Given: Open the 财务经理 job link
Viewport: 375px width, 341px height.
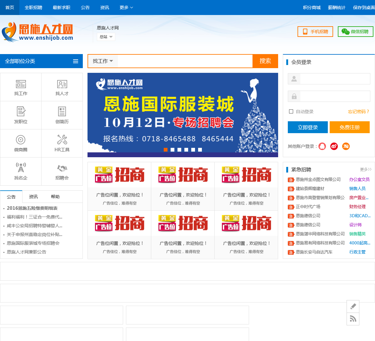Looking at the screenshot, I should click(x=357, y=207).
